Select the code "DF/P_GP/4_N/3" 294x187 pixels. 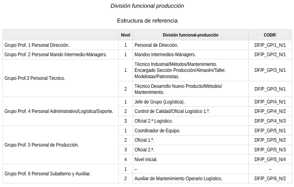tap(270, 121)
